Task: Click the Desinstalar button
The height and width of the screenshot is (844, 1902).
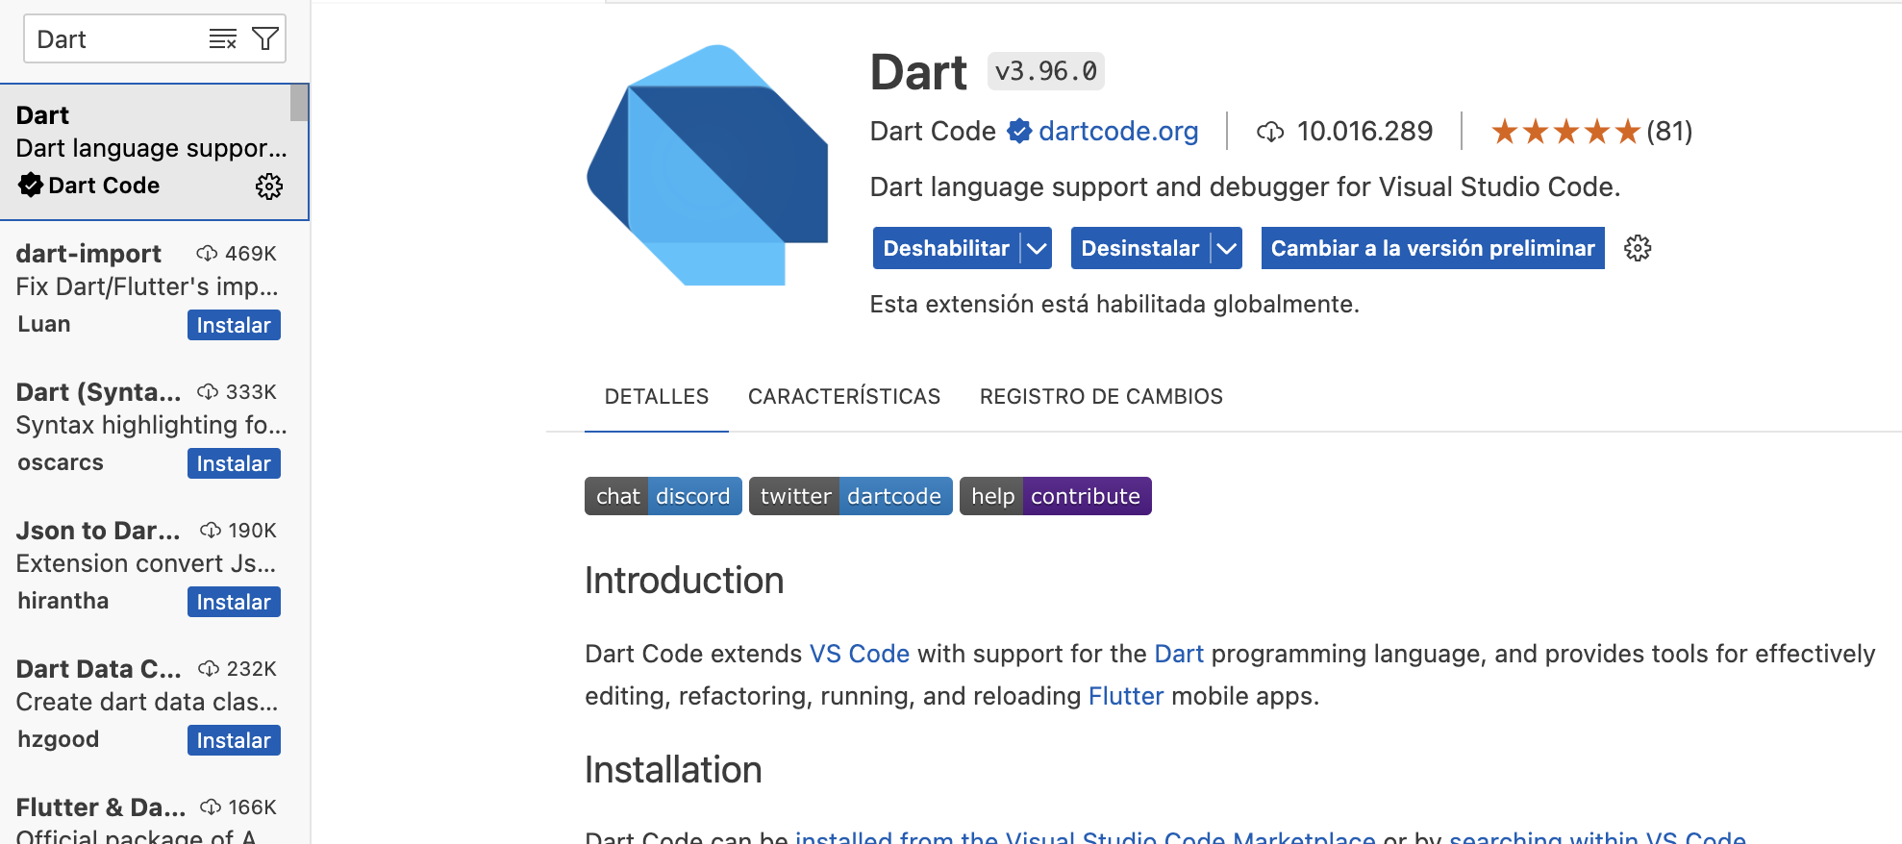Action: pos(1140,248)
